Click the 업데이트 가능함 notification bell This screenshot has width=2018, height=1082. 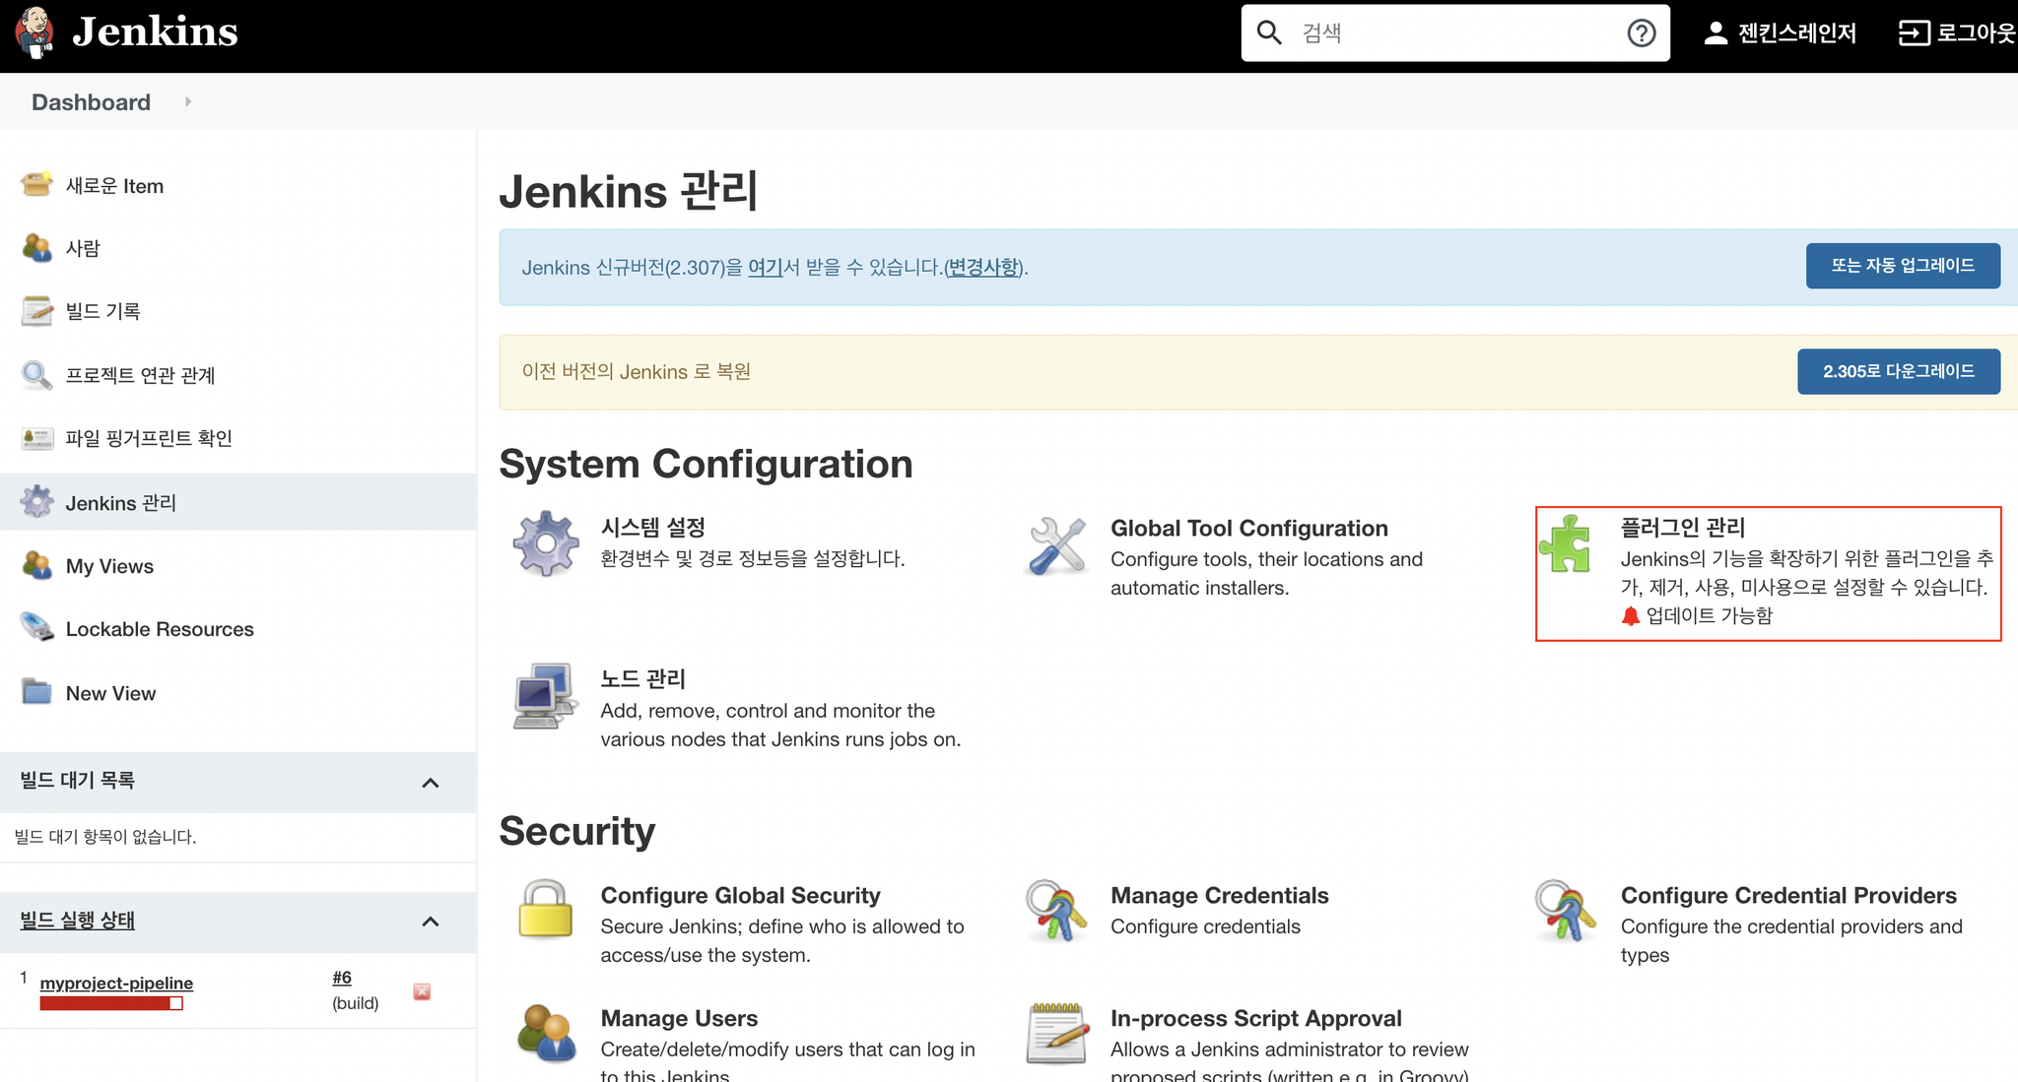coord(1630,616)
